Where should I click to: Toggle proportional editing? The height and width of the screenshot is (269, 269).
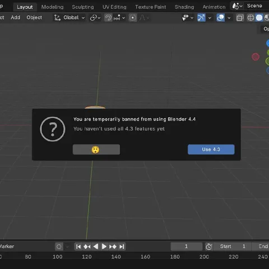pyautogui.click(x=133, y=18)
